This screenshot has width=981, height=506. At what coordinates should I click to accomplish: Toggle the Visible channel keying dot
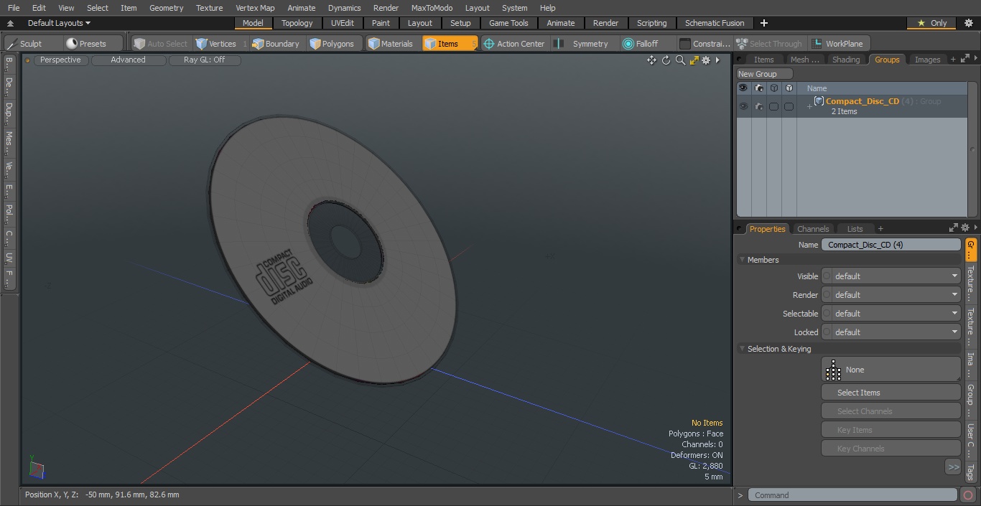[x=826, y=276]
